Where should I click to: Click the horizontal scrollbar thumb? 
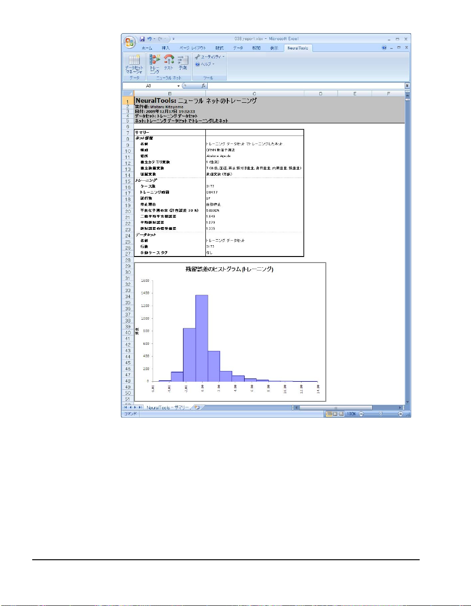click(x=336, y=407)
